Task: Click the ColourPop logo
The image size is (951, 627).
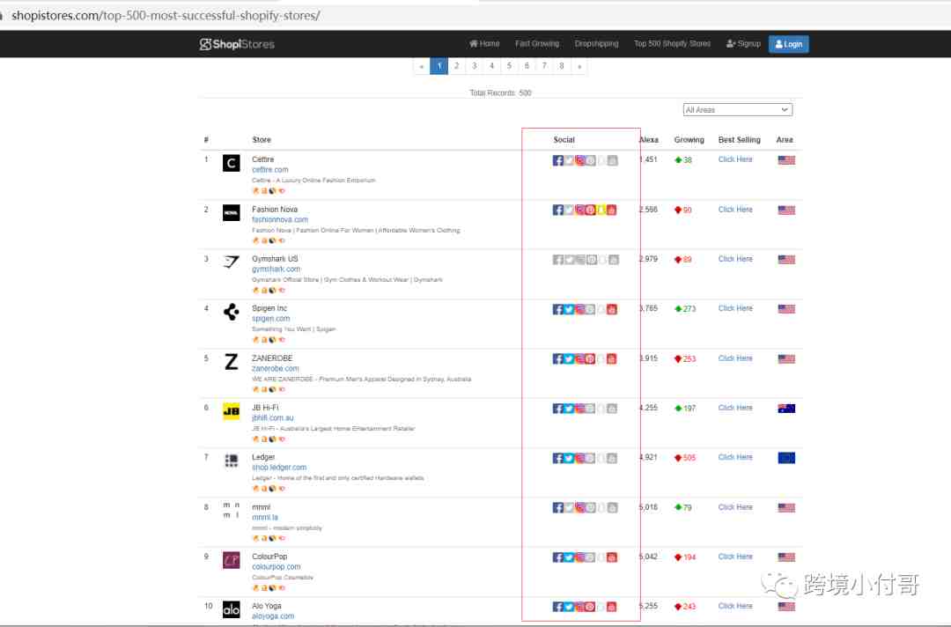Action: [x=231, y=560]
